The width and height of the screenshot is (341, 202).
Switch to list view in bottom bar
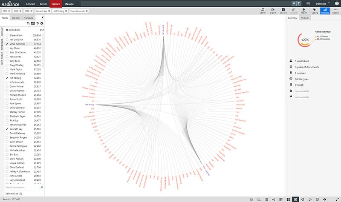pos(266,199)
